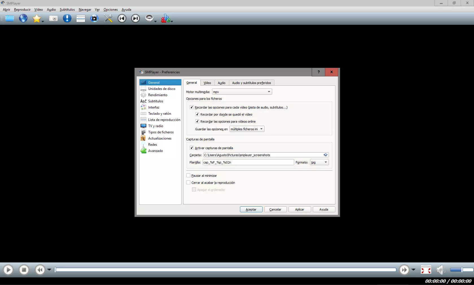Enable Pausar al minimizar checkbox
The width and height of the screenshot is (474, 285).
(188, 176)
